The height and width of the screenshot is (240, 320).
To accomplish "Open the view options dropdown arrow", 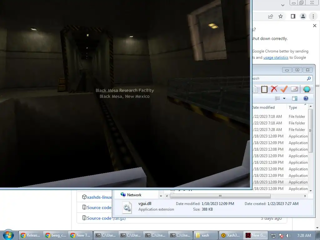I will (284, 98).
